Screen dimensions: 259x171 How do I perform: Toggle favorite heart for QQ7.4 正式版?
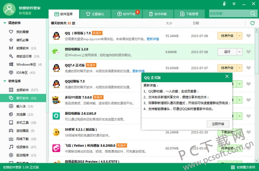pyautogui.click(x=249, y=68)
